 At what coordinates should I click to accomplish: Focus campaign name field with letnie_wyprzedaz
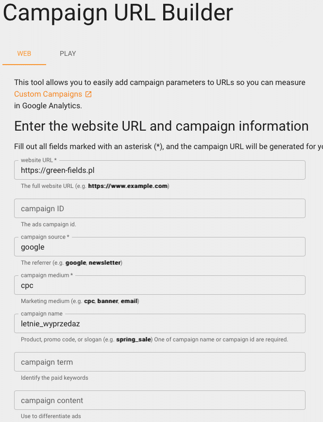[x=159, y=324]
